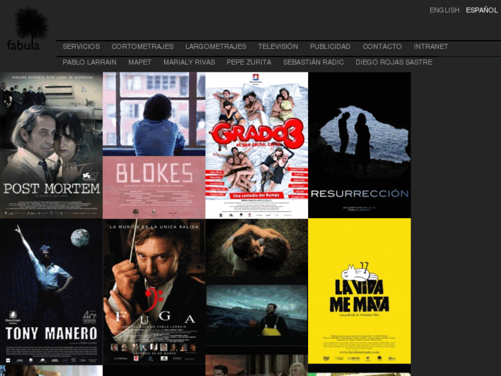This screenshot has height=376, width=501.
Task: Open the Grado 3 movie poster
Action: point(256,145)
